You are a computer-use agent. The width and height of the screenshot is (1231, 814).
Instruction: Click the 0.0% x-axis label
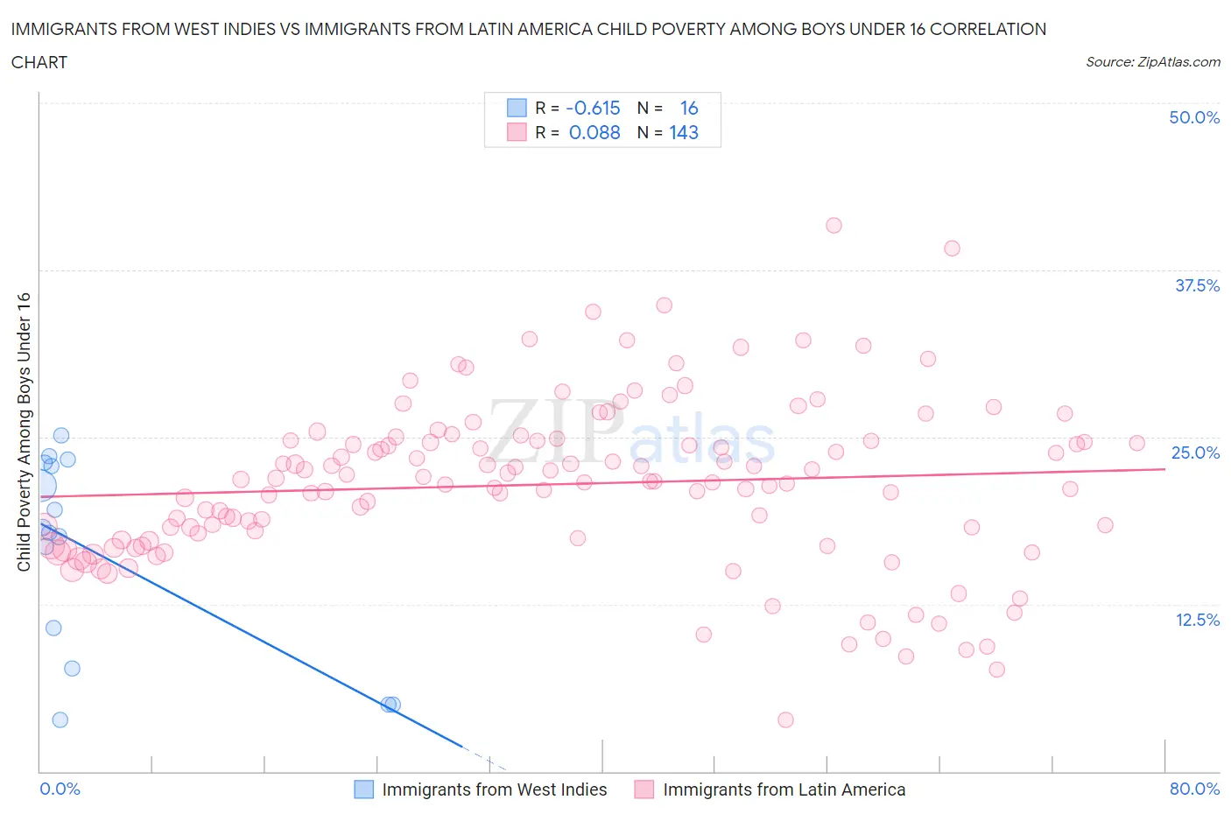[60, 789]
